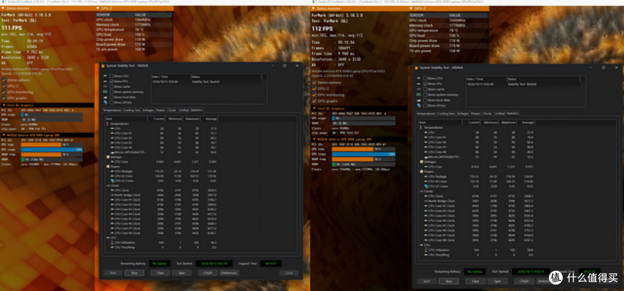Click Clear button in left AIDA64 window
This screenshot has width=624, height=291.
pos(161,273)
